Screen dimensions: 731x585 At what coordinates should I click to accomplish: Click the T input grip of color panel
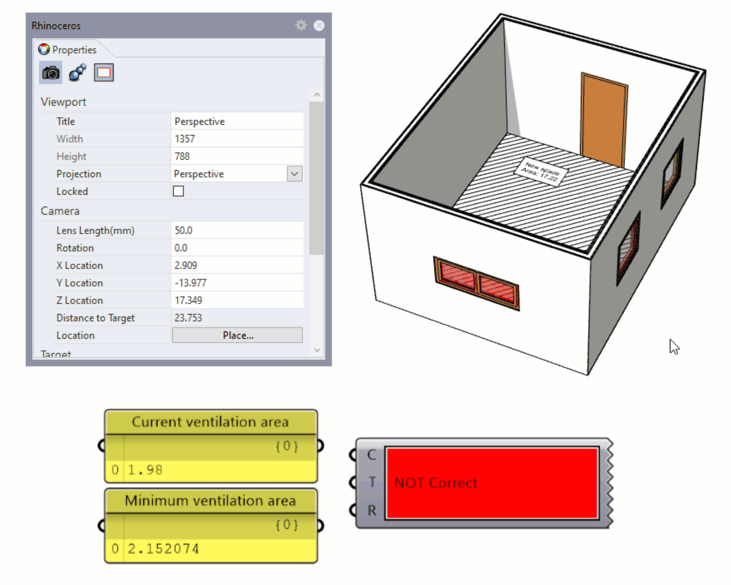coord(352,482)
